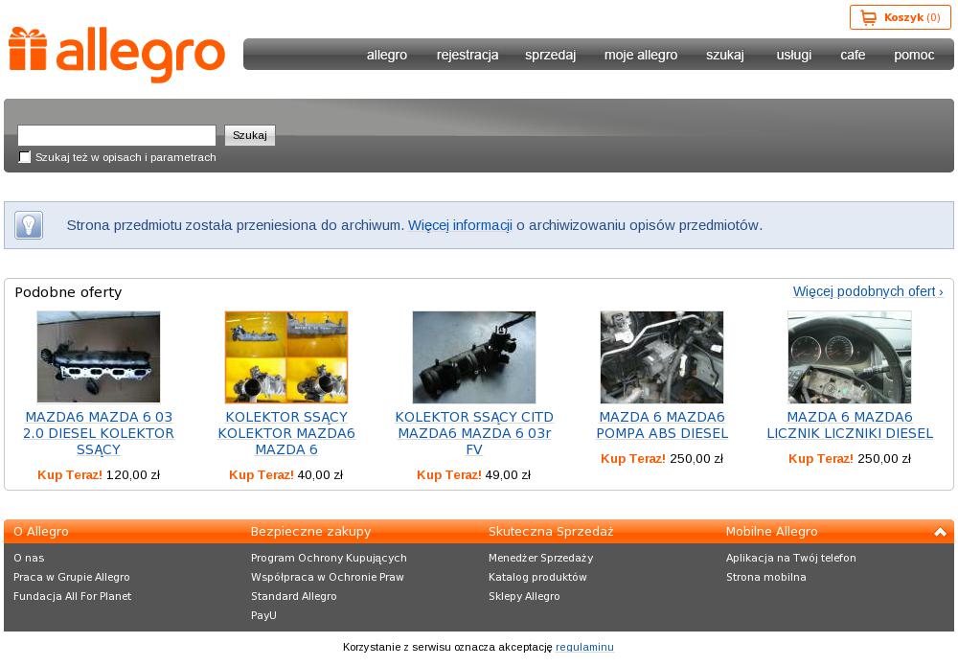Enable 'Szukaj też w opisach i parametrach' checkbox
The image size is (958, 666).
click(25, 157)
